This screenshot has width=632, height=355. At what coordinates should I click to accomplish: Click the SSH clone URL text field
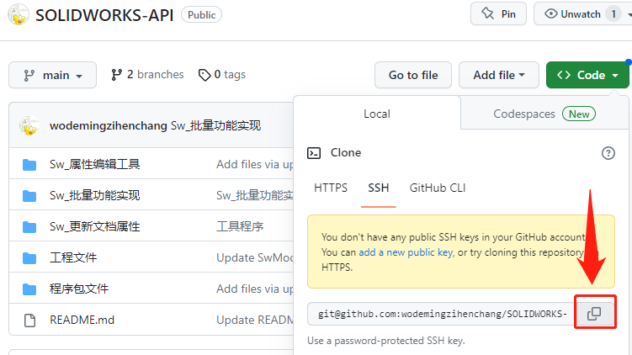[x=441, y=314]
